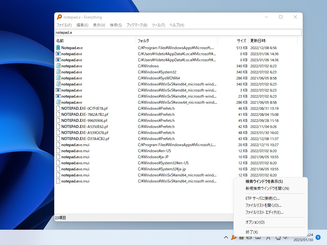
Task: Select notepad.exe in folder C:¥Windows
Action: (x=72, y=66)
